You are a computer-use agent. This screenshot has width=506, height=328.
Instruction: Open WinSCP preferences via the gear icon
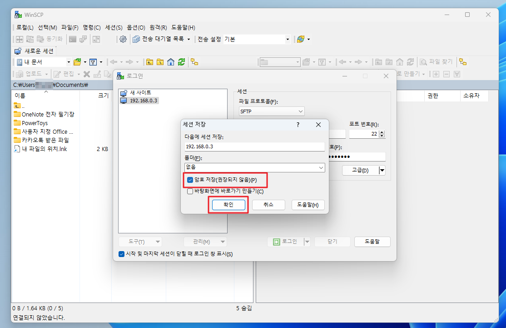tap(122, 39)
